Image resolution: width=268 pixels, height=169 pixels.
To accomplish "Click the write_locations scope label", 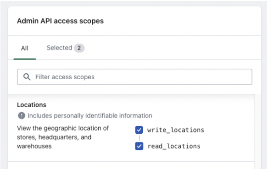I will tap(176, 130).
